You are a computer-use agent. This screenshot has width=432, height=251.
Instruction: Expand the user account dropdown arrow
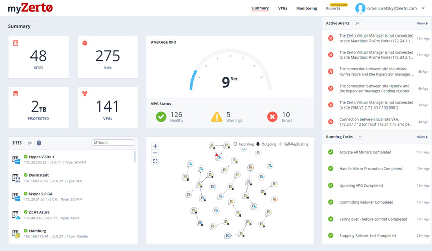423,8
